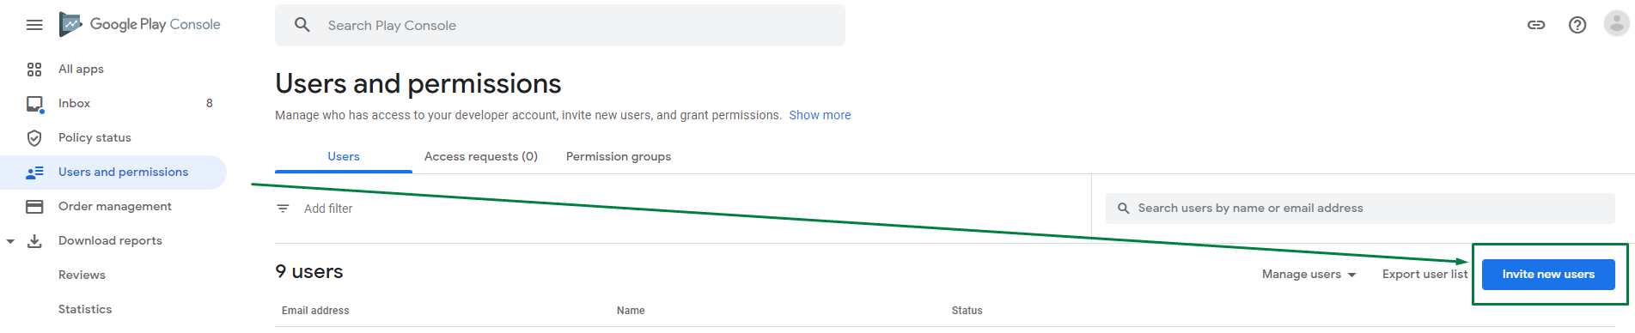Open the help question mark icon
The width and height of the screenshot is (1635, 333).
pos(1577,25)
